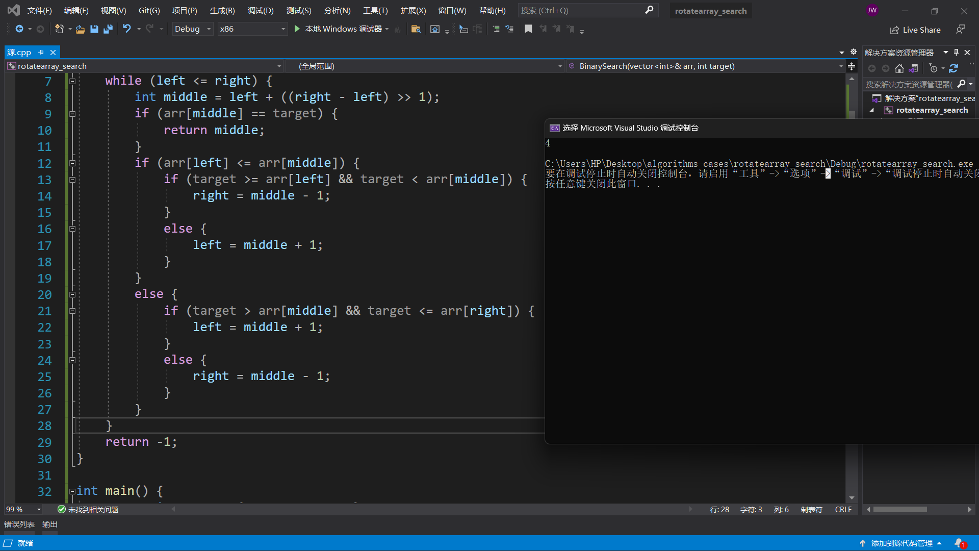
Task: Click the Find in Files folder-search icon
Action: [416, 29]
